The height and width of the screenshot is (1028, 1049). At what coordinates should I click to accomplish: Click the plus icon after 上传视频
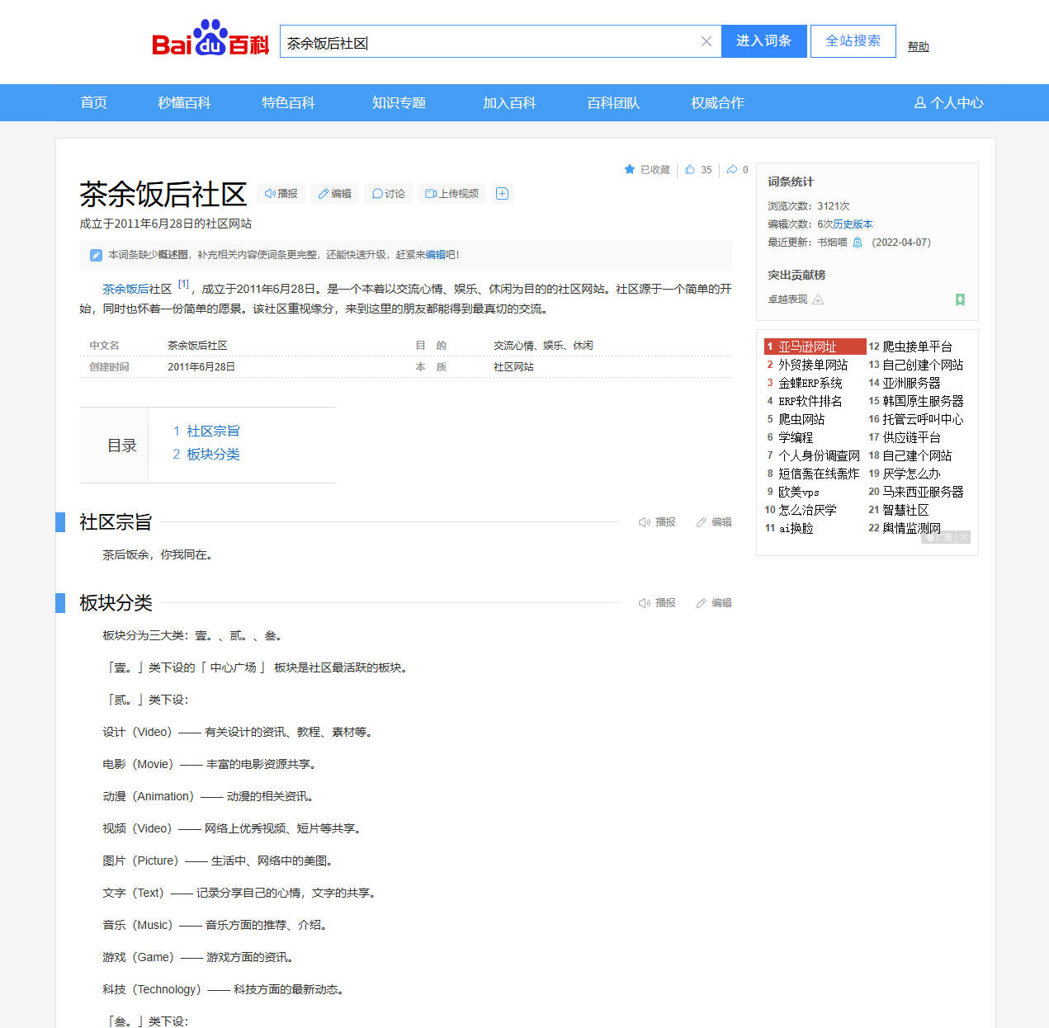pos(502,194)
